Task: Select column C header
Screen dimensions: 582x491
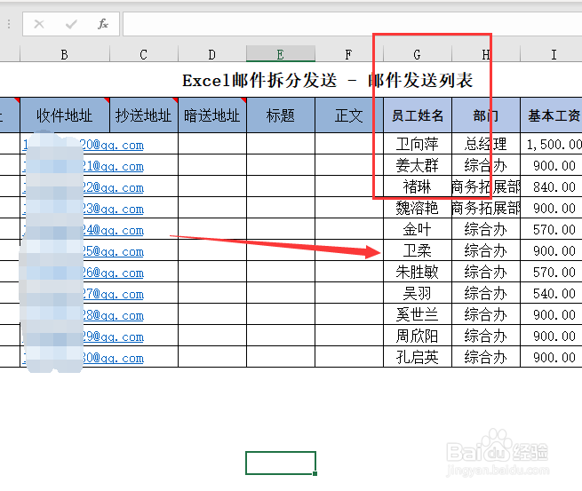Action: pos(144,54)
